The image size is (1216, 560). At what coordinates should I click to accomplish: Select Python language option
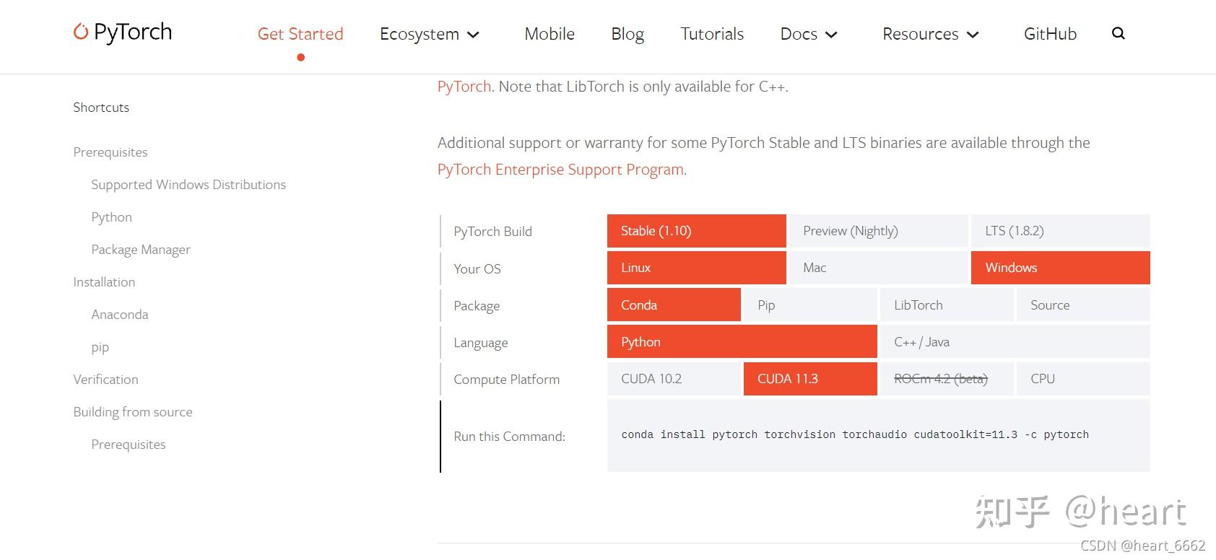tap(742, 341)
